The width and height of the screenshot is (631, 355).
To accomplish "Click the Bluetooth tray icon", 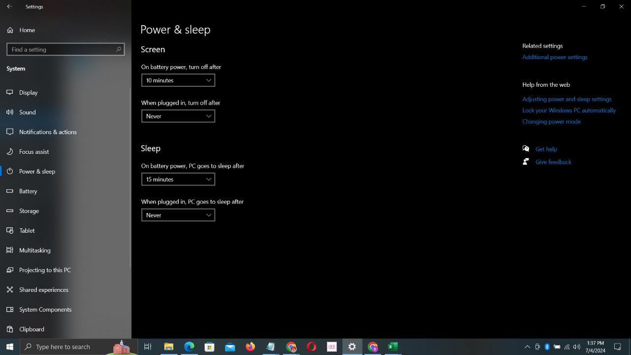I will click(547, 347).
